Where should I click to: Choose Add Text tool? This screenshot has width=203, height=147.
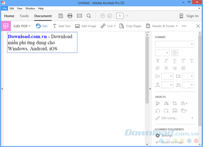click(x=62, y=26)
